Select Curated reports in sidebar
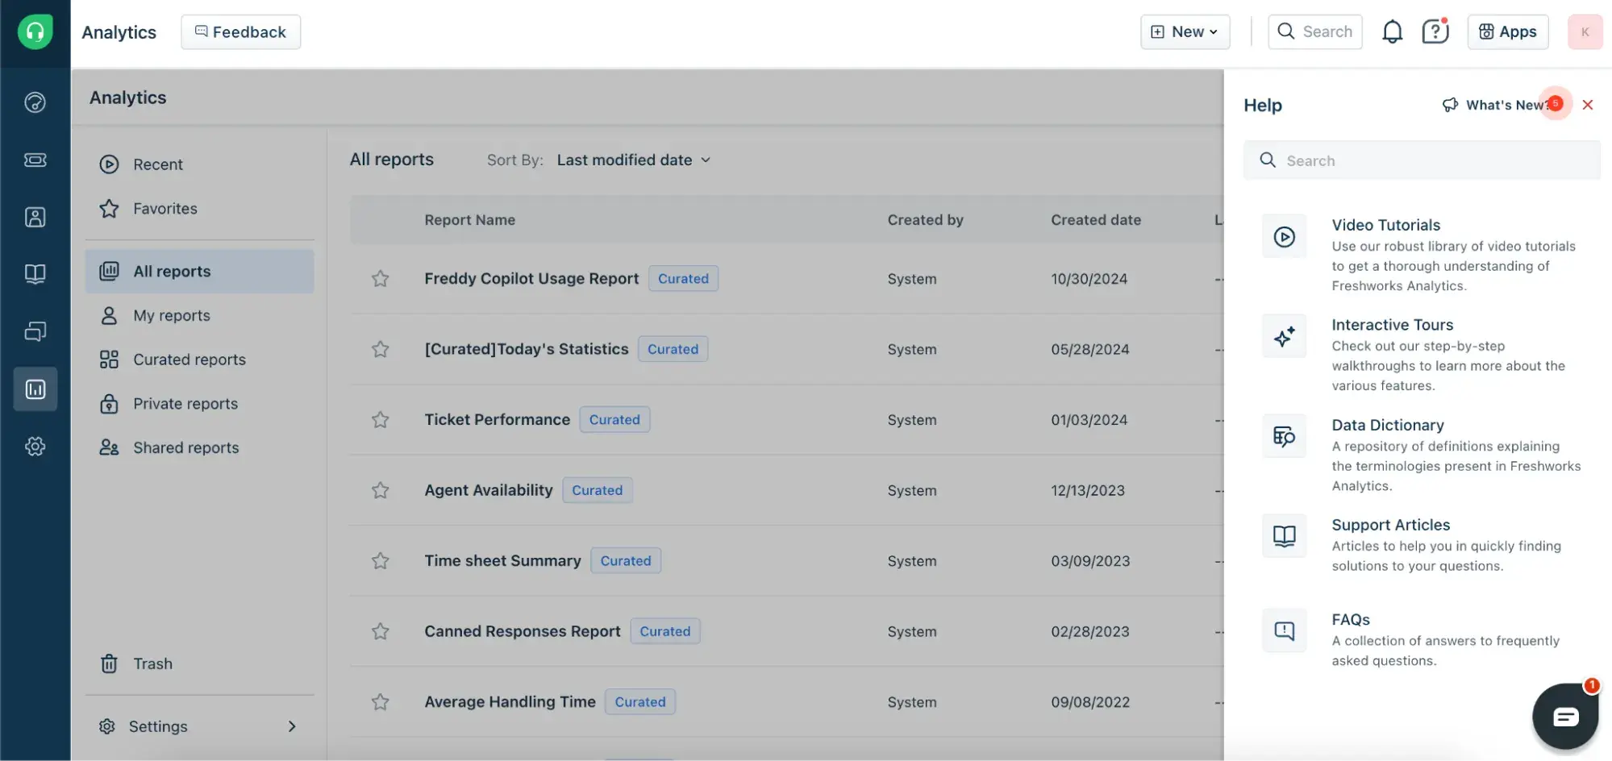 tap(189, 360)
